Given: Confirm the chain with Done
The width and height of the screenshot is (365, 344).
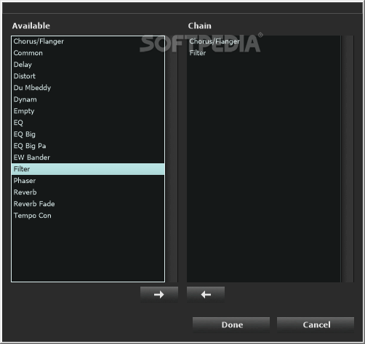Looking at the screenshot, I should pyautogui.click(x=231, y=324).
